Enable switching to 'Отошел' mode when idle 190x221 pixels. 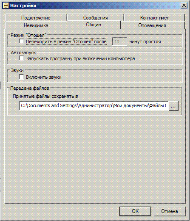(x=21, y=41)
